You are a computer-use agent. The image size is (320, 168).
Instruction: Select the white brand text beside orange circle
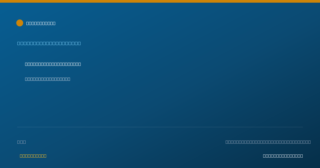point(41,23)
